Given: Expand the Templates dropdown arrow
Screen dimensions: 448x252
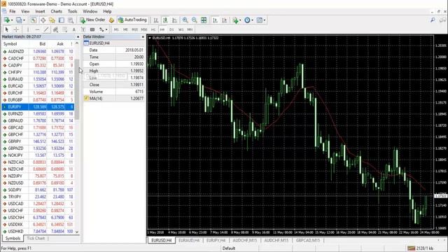Looking at the screenshot, I should tap(265, 20).
